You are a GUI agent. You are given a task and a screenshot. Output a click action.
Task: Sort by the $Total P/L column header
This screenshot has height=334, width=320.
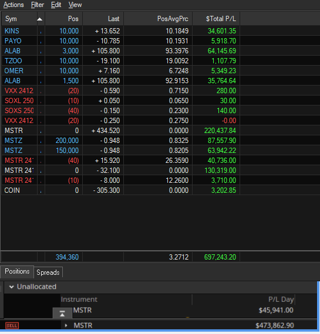coord(216,19)
